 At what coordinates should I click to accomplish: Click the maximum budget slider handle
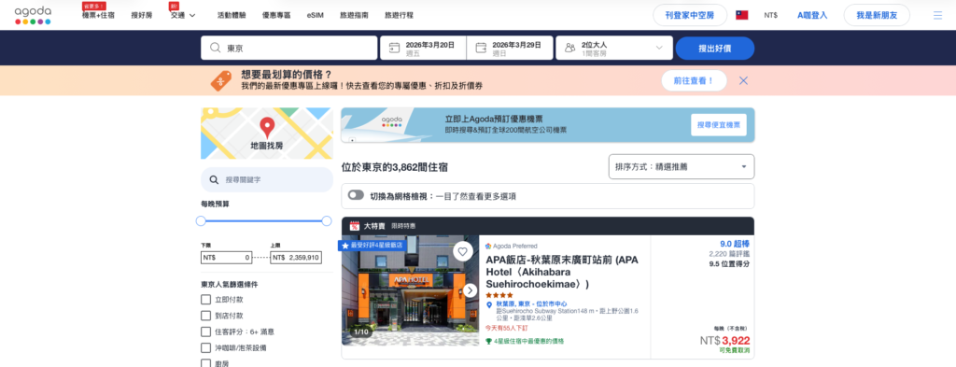point(326,220)
